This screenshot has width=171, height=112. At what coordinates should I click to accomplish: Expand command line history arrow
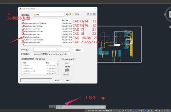click(105, 107)
